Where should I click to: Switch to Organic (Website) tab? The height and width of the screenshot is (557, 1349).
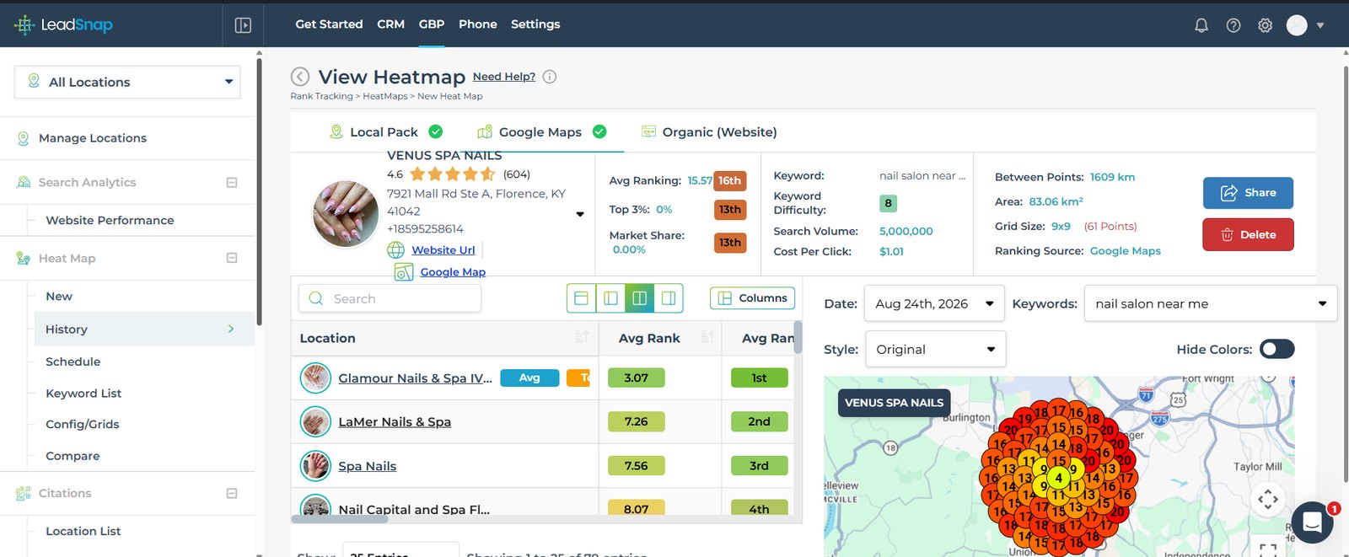pos(709,131)
